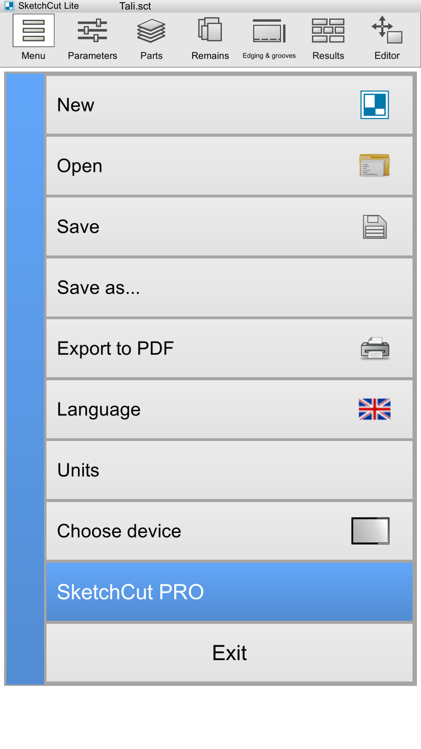Screen dimensions: 421x749
Task: Open the Choose device menu entry
Action: point(229,531)
